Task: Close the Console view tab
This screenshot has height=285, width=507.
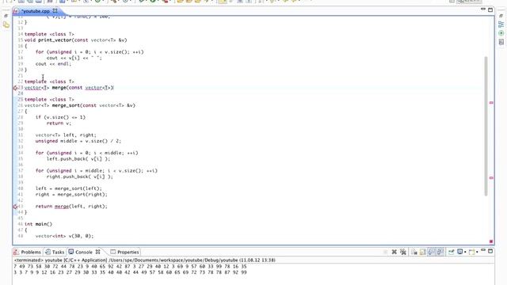Action: point(97,252)
